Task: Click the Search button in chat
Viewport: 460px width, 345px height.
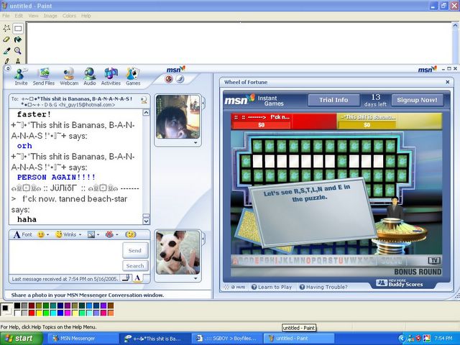Action: point(135,266)
